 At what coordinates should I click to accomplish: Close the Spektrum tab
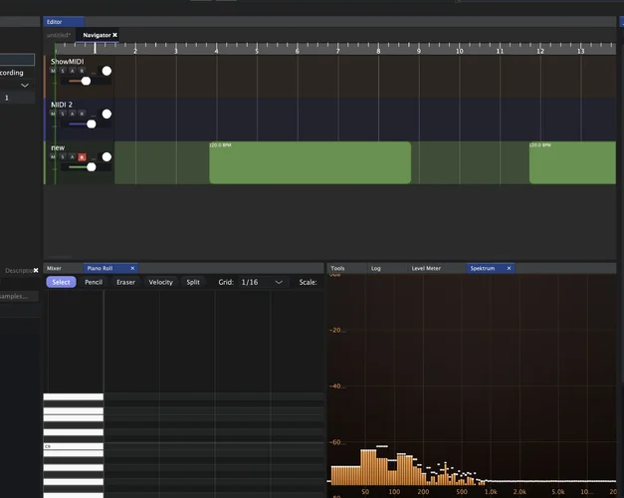click(x=509, y=268)
